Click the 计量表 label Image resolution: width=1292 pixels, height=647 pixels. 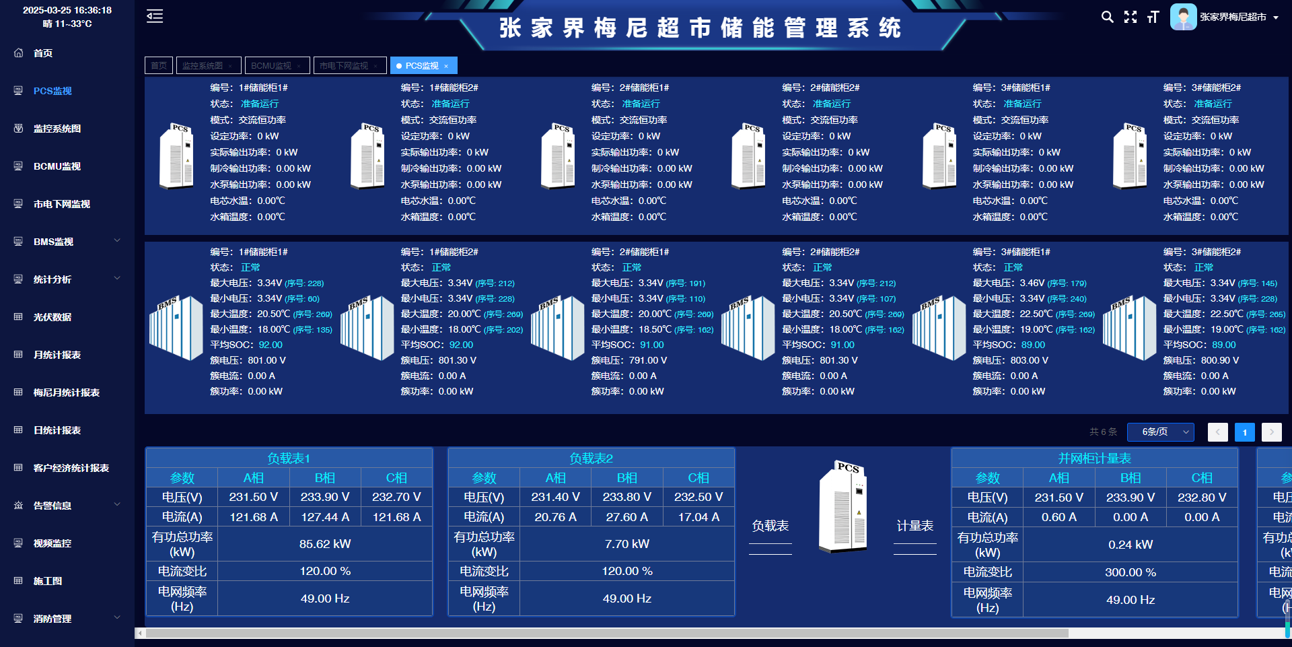pyautogui.click(x=914, y=526)
